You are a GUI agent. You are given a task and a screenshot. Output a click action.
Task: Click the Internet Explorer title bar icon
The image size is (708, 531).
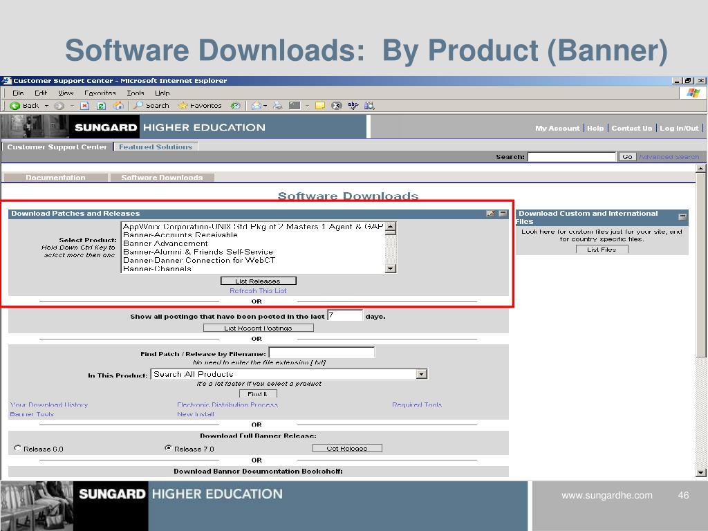coord(6,81)
